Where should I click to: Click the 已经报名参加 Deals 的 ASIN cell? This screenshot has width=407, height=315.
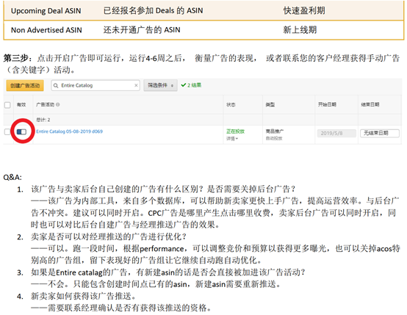(153, 10)
